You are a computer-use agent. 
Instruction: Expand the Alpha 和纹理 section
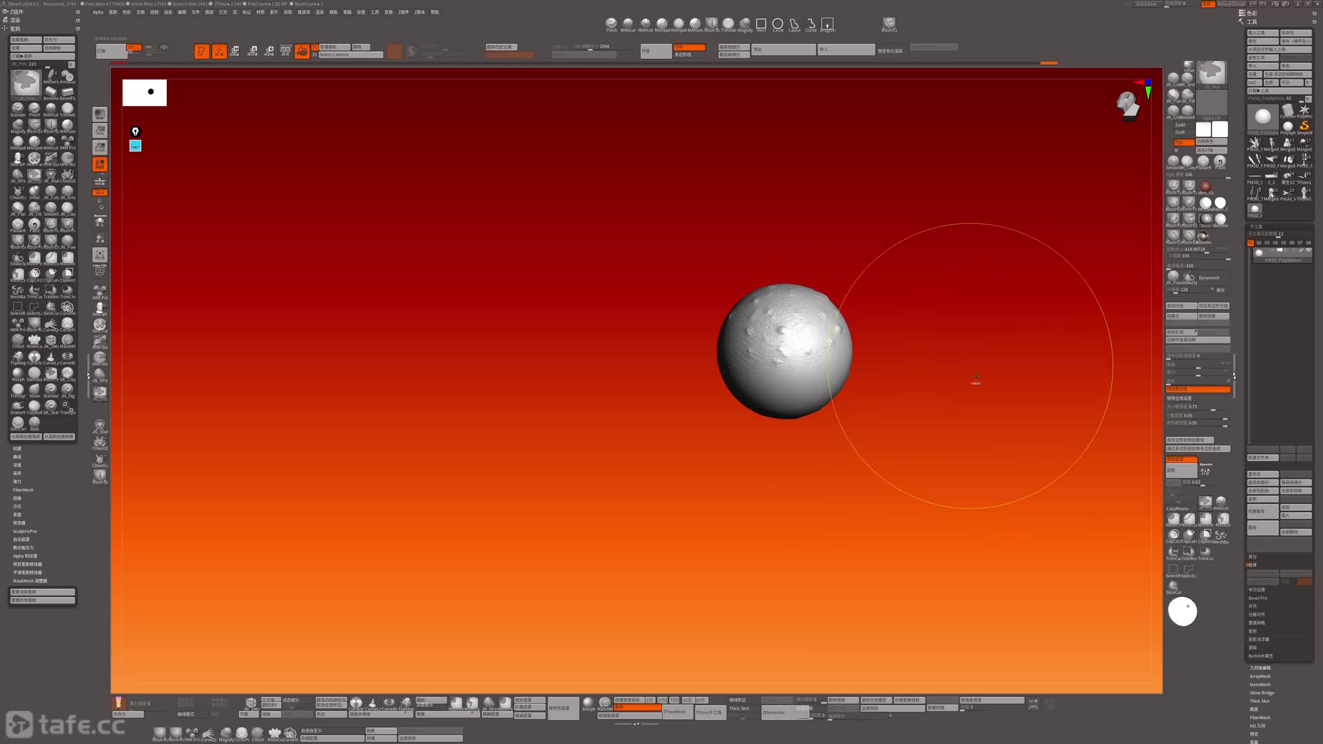pos(25,556)
